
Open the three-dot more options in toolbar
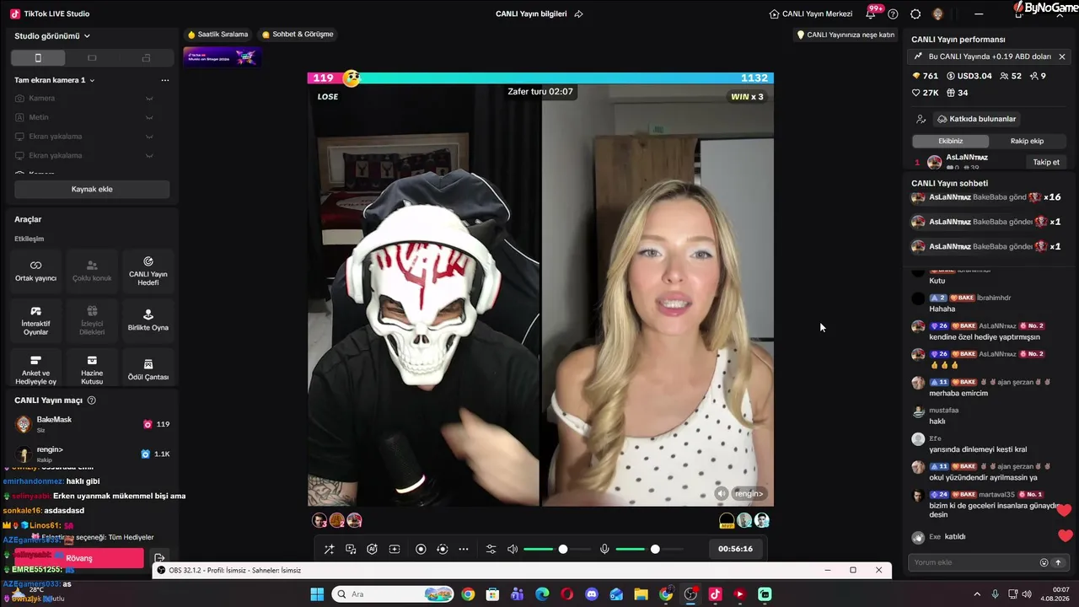coord(464,549)
